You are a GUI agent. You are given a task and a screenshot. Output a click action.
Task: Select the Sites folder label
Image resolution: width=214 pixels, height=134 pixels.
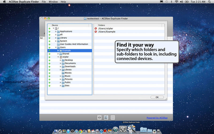click(x=67, y=85)
